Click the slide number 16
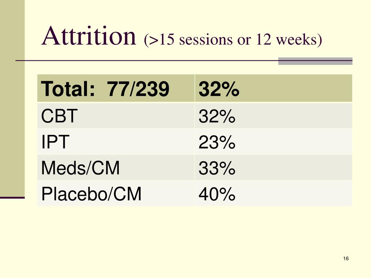Screen dimensions: 371x278 click(x=346, y=258)
